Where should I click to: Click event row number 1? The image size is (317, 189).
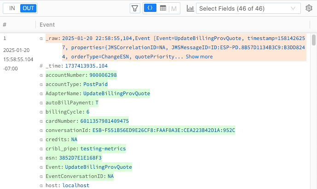[x=5, y=38]
